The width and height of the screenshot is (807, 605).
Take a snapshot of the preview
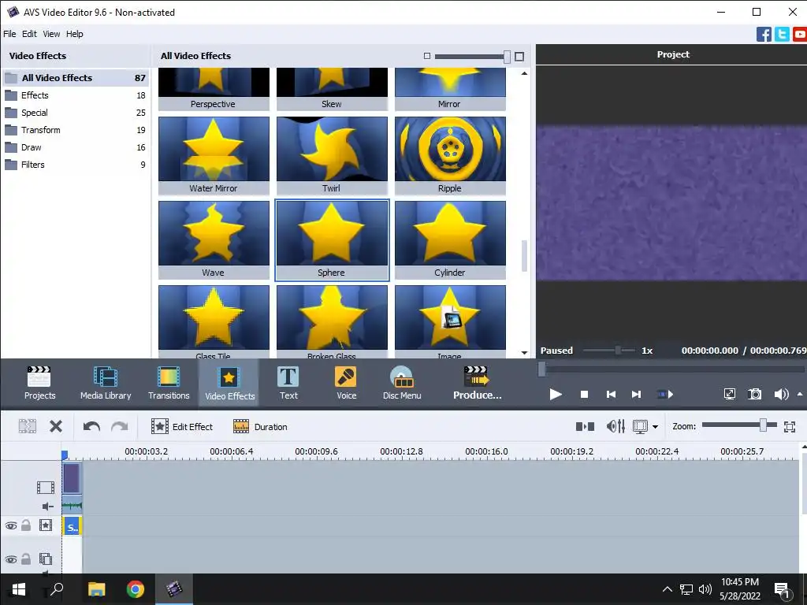[x=754, y=395]
